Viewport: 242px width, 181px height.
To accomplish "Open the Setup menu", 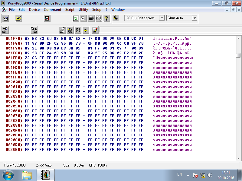I will coord(96,10).
